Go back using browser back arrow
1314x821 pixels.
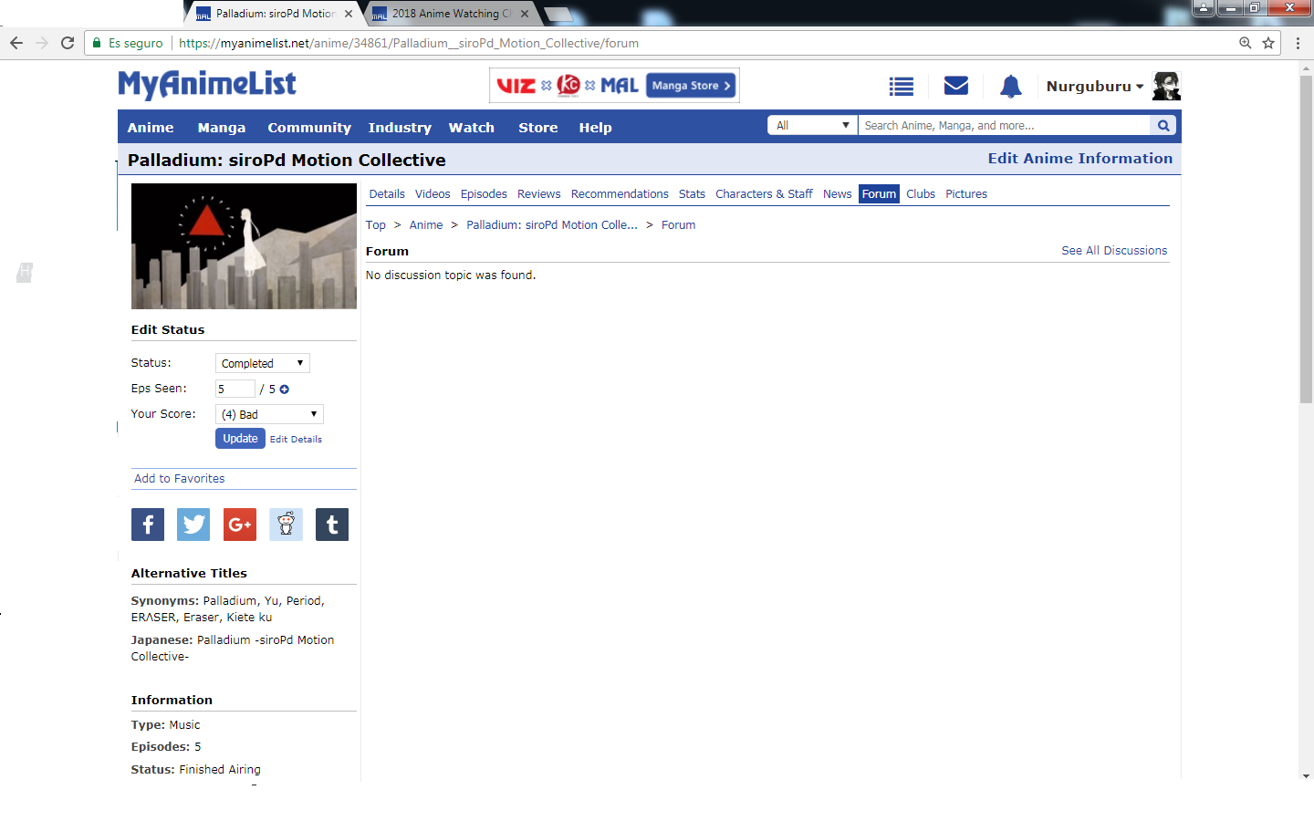coord(16,43)
